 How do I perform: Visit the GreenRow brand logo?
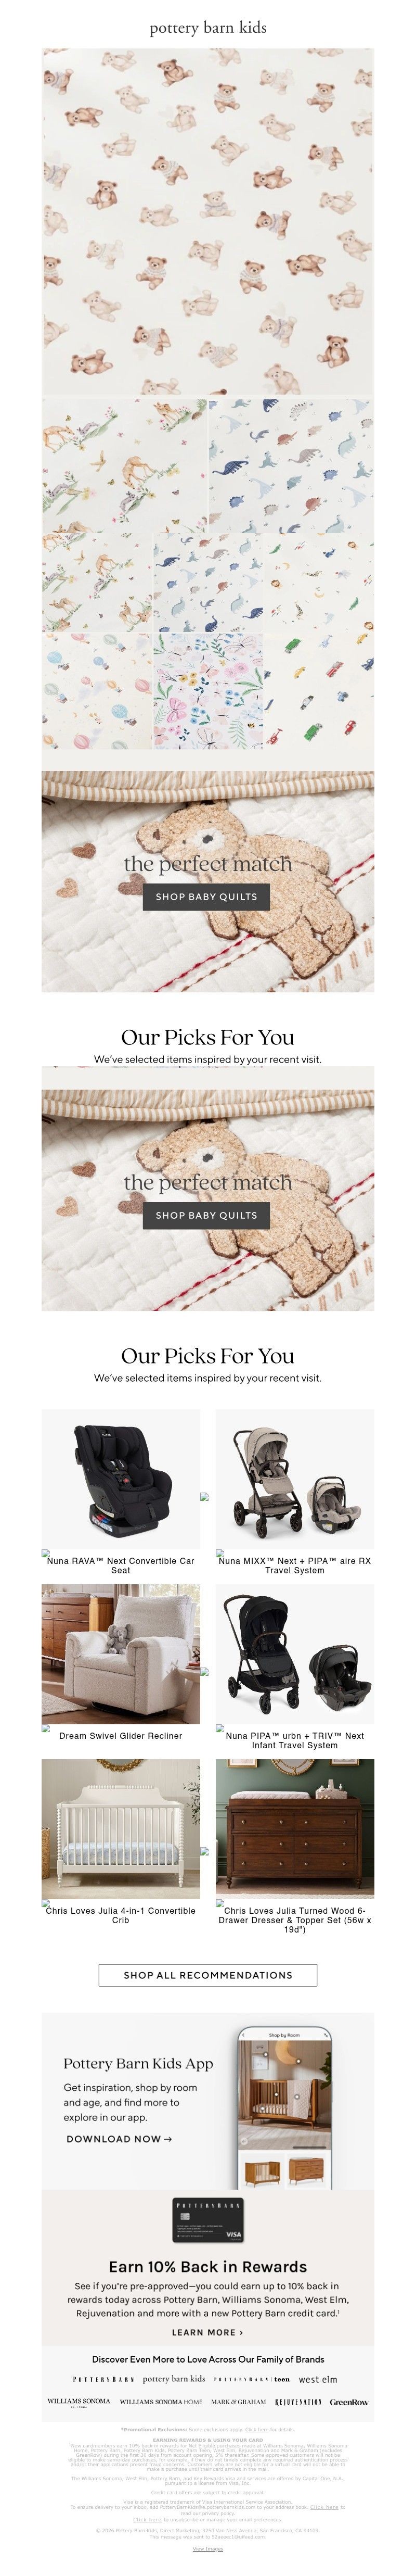349,2401
